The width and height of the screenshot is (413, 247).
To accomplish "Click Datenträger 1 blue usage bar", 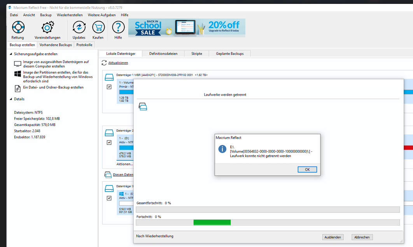I will point(126,92).
